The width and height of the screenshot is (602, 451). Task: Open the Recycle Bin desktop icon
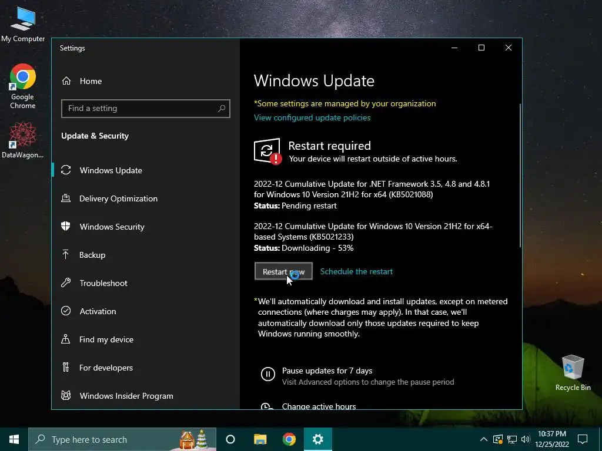(573, 373)
